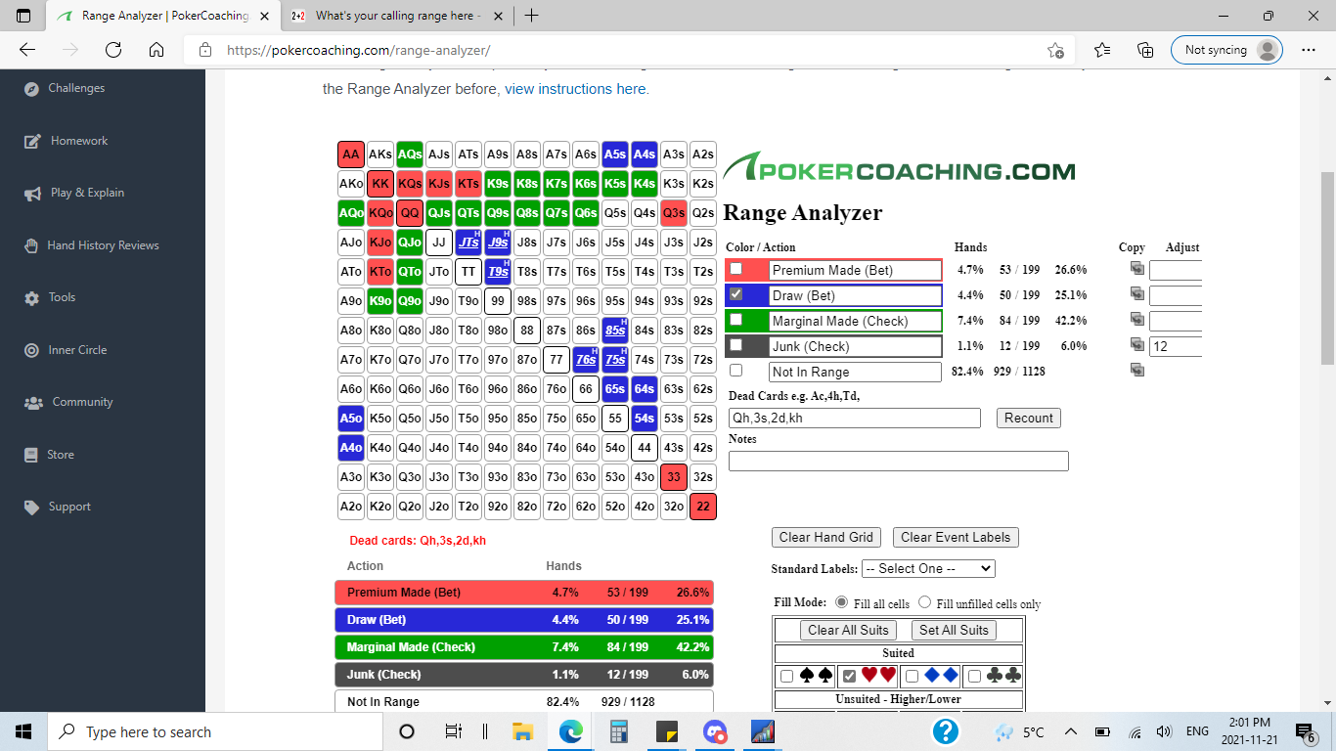1336x751 pixels.
Task: Tick the Marginal Made (Check) color checkbox
Action: [736, 320]
